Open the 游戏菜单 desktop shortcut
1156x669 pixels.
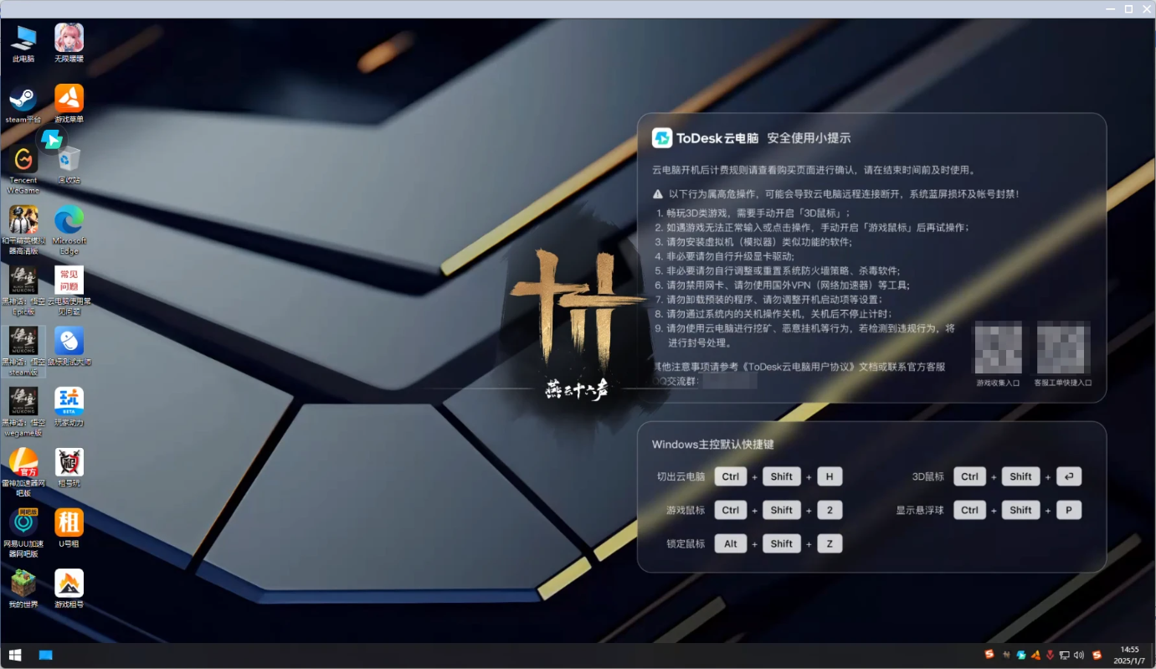pos(69,104)
